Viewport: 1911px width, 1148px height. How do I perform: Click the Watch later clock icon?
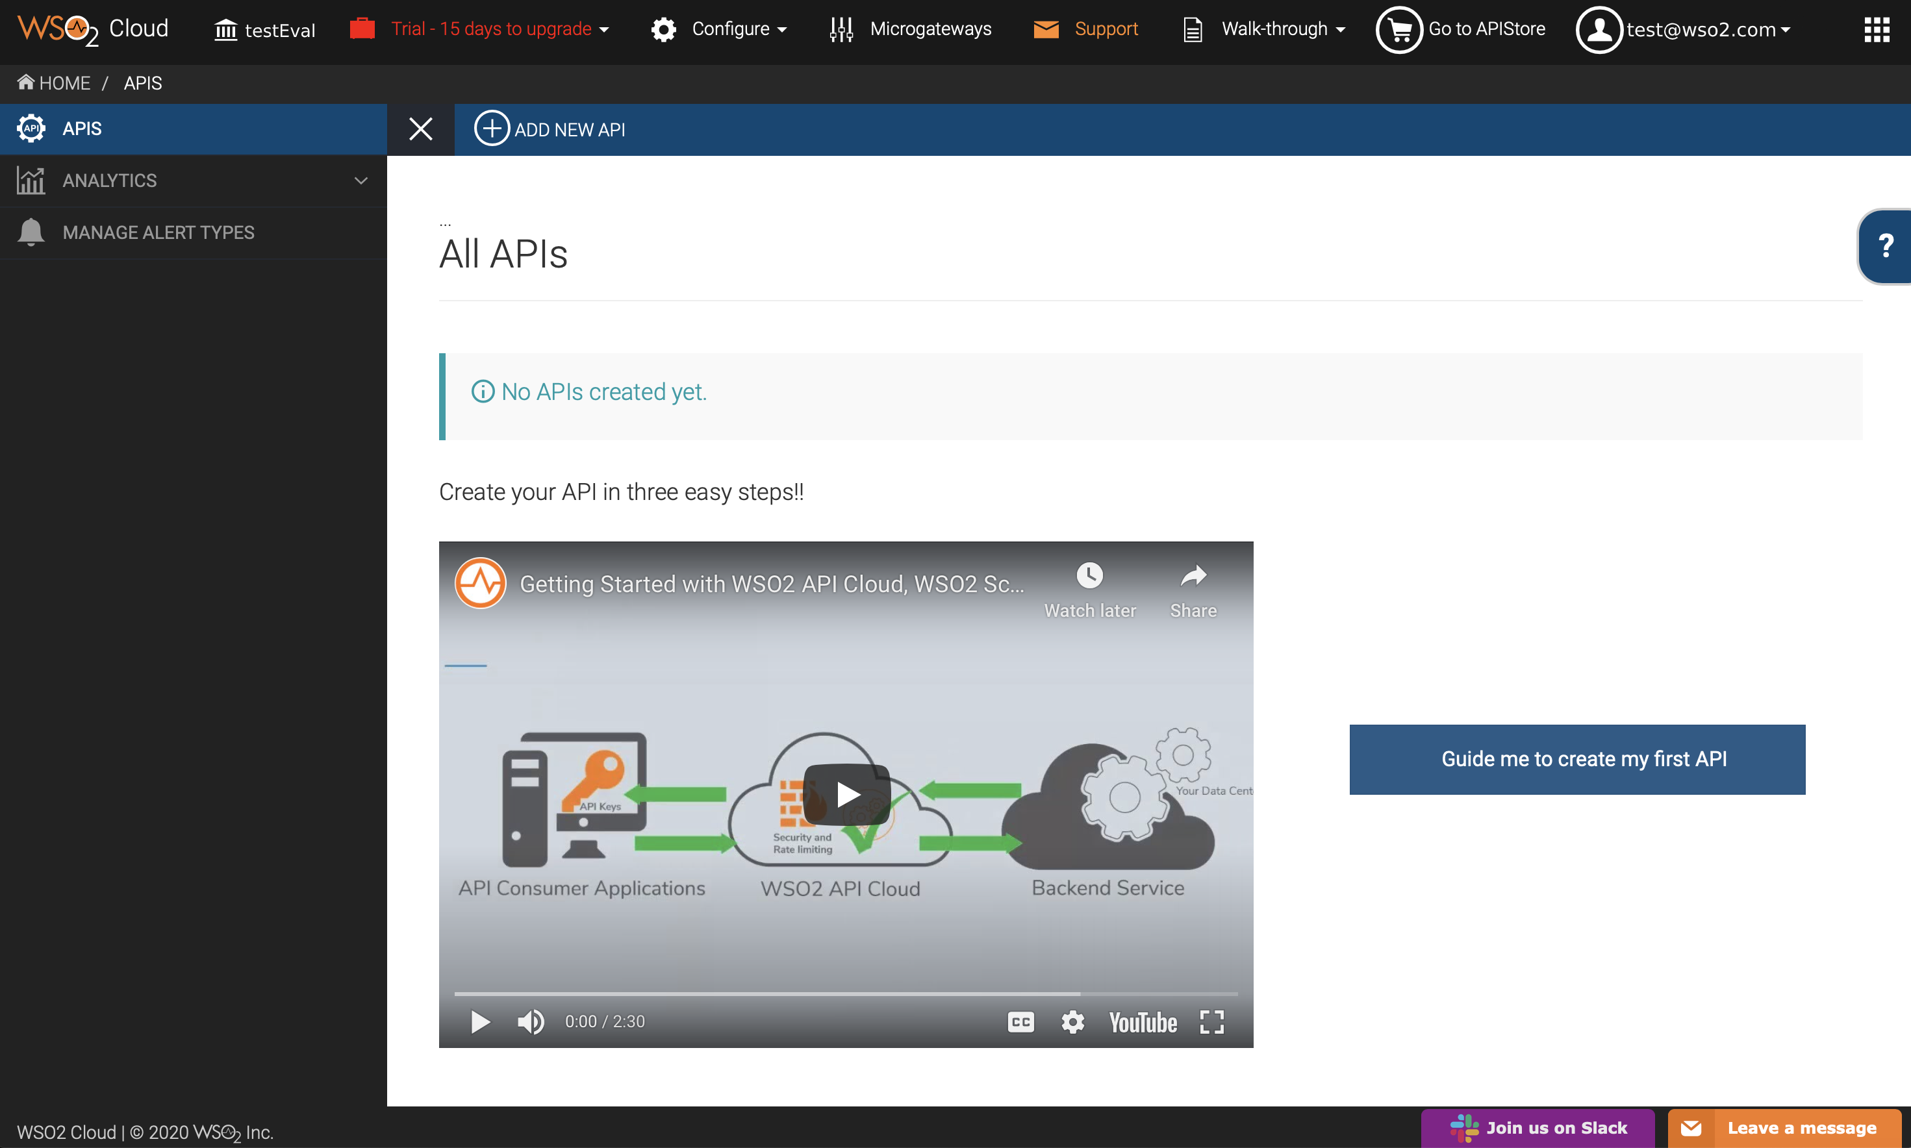[1089, 575]
